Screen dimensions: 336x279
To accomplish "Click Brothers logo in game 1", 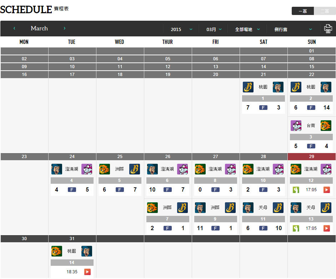I will [248, 87].
